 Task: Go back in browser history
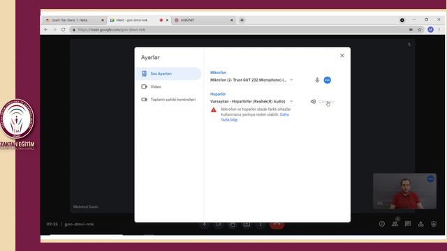click(46, 29)
